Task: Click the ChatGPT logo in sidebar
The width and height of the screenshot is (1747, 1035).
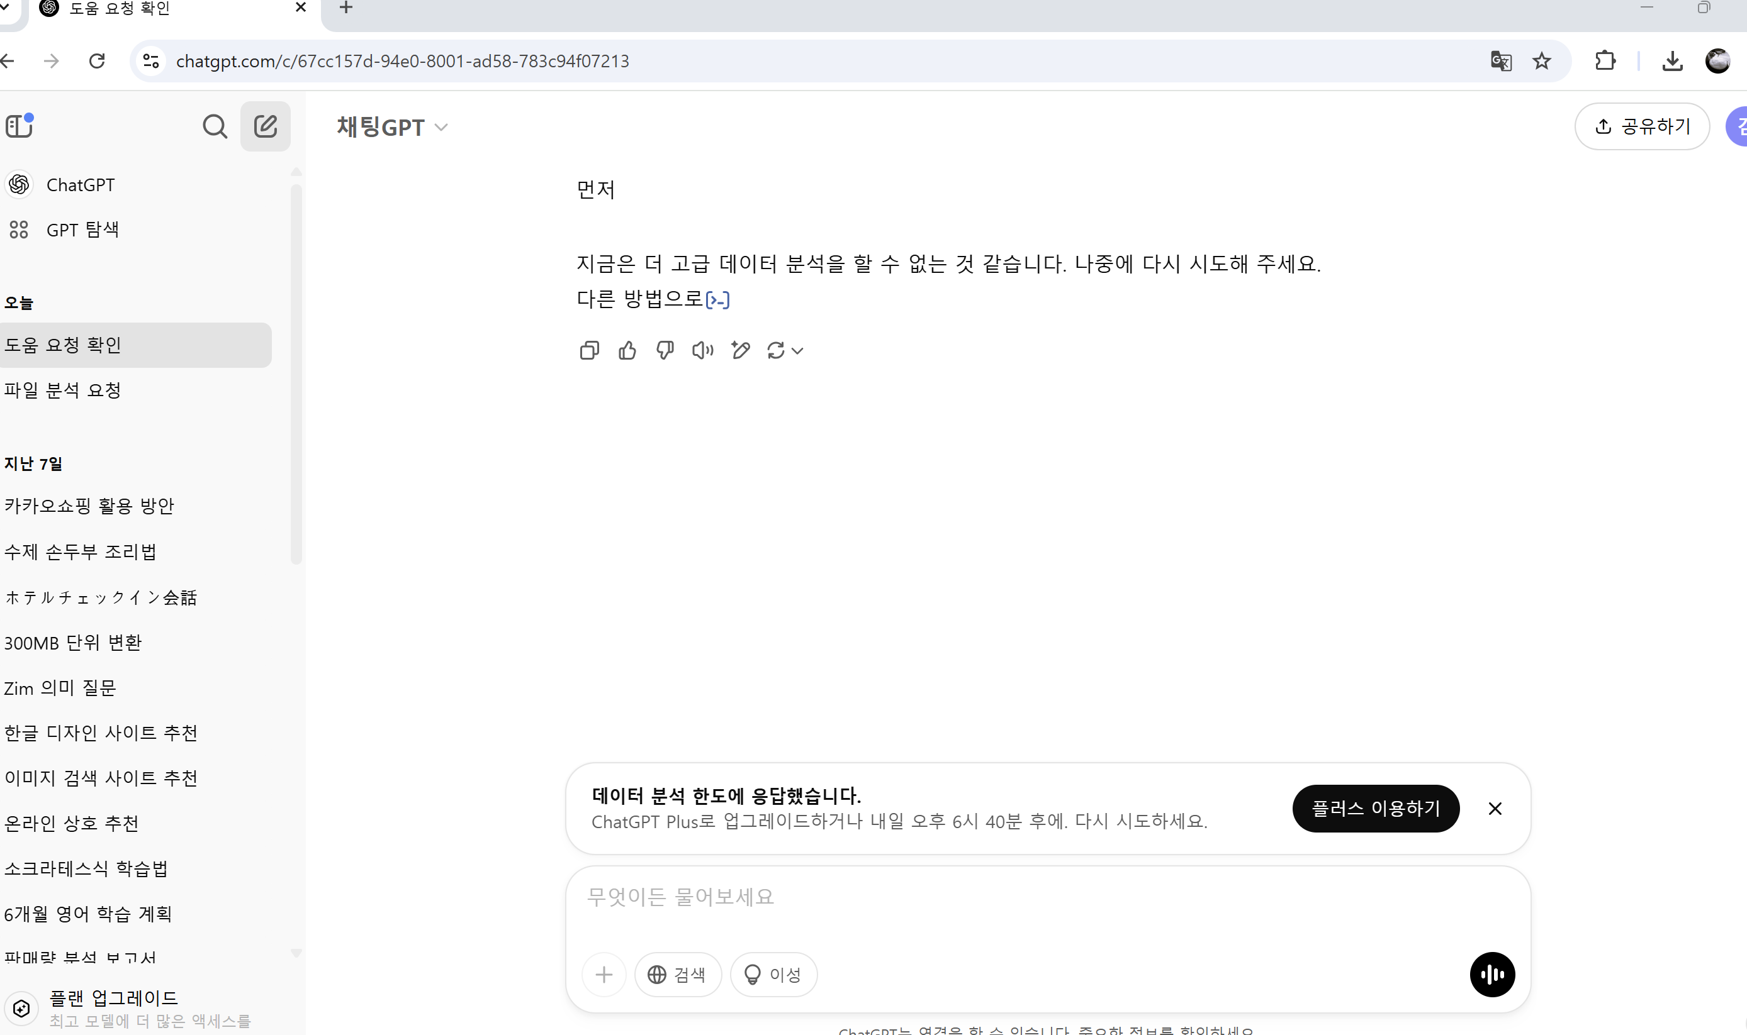Action: 19,185
